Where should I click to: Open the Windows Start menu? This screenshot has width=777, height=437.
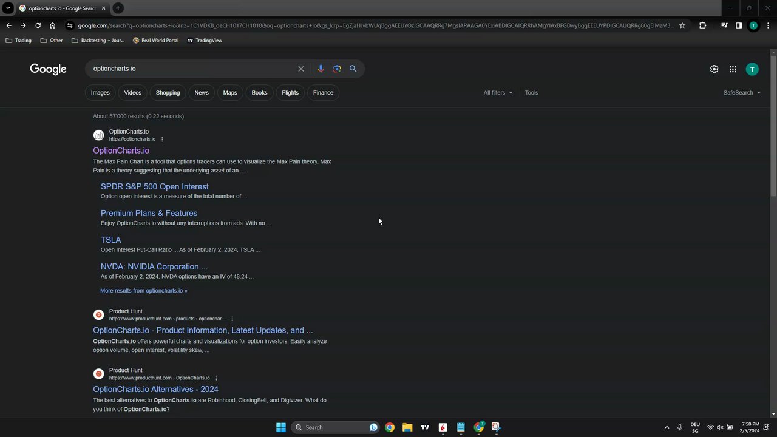pyautogui.click(x=280, y=427)
